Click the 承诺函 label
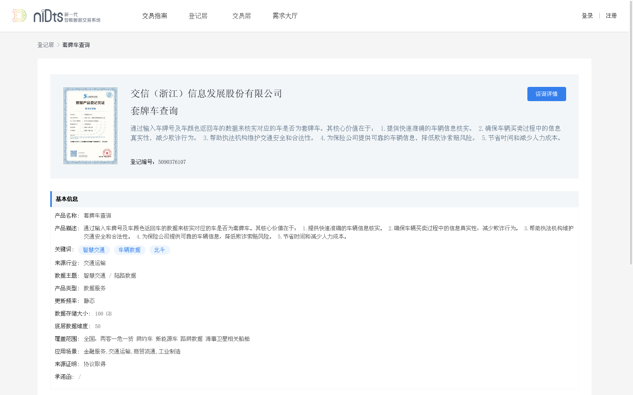 pyautogui.click(x=64, y=377)
